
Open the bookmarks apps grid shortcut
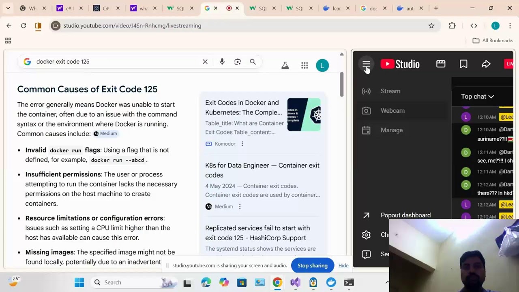click(x=8, y=41)
